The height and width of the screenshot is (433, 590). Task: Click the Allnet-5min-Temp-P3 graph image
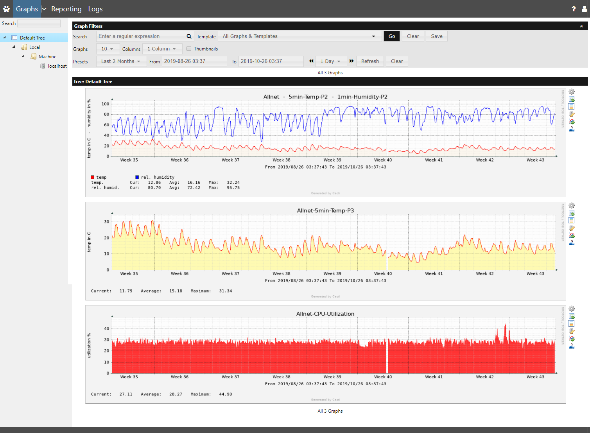[325, 251]
